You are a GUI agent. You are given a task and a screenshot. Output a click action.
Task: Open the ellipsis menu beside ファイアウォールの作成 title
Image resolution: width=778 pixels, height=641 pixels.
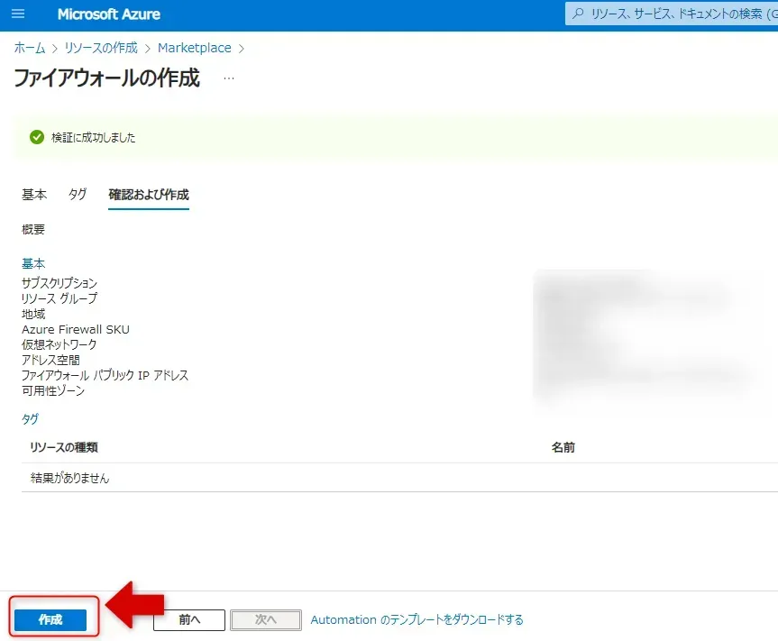(229, 78)
